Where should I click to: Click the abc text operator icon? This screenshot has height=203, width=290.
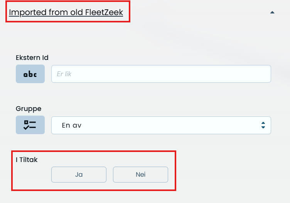click(x=30, y=74)
